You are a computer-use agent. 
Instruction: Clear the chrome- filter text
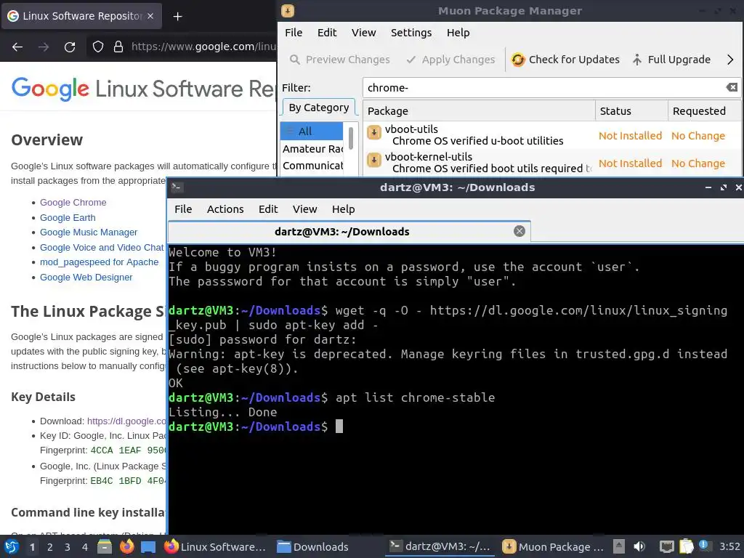pyautogui.click(x=732, y=87)
